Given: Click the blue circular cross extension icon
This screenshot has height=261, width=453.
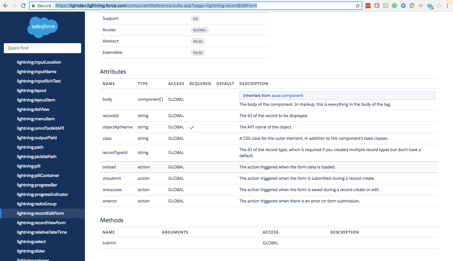Looking at the screenshot, I should [403, 6].
